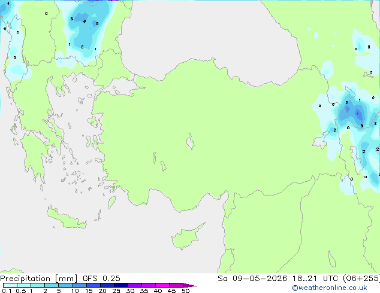380x293 pixels.
Task: Select the 45–50 mm legend swatch
Action: click(x=176, y=285)
